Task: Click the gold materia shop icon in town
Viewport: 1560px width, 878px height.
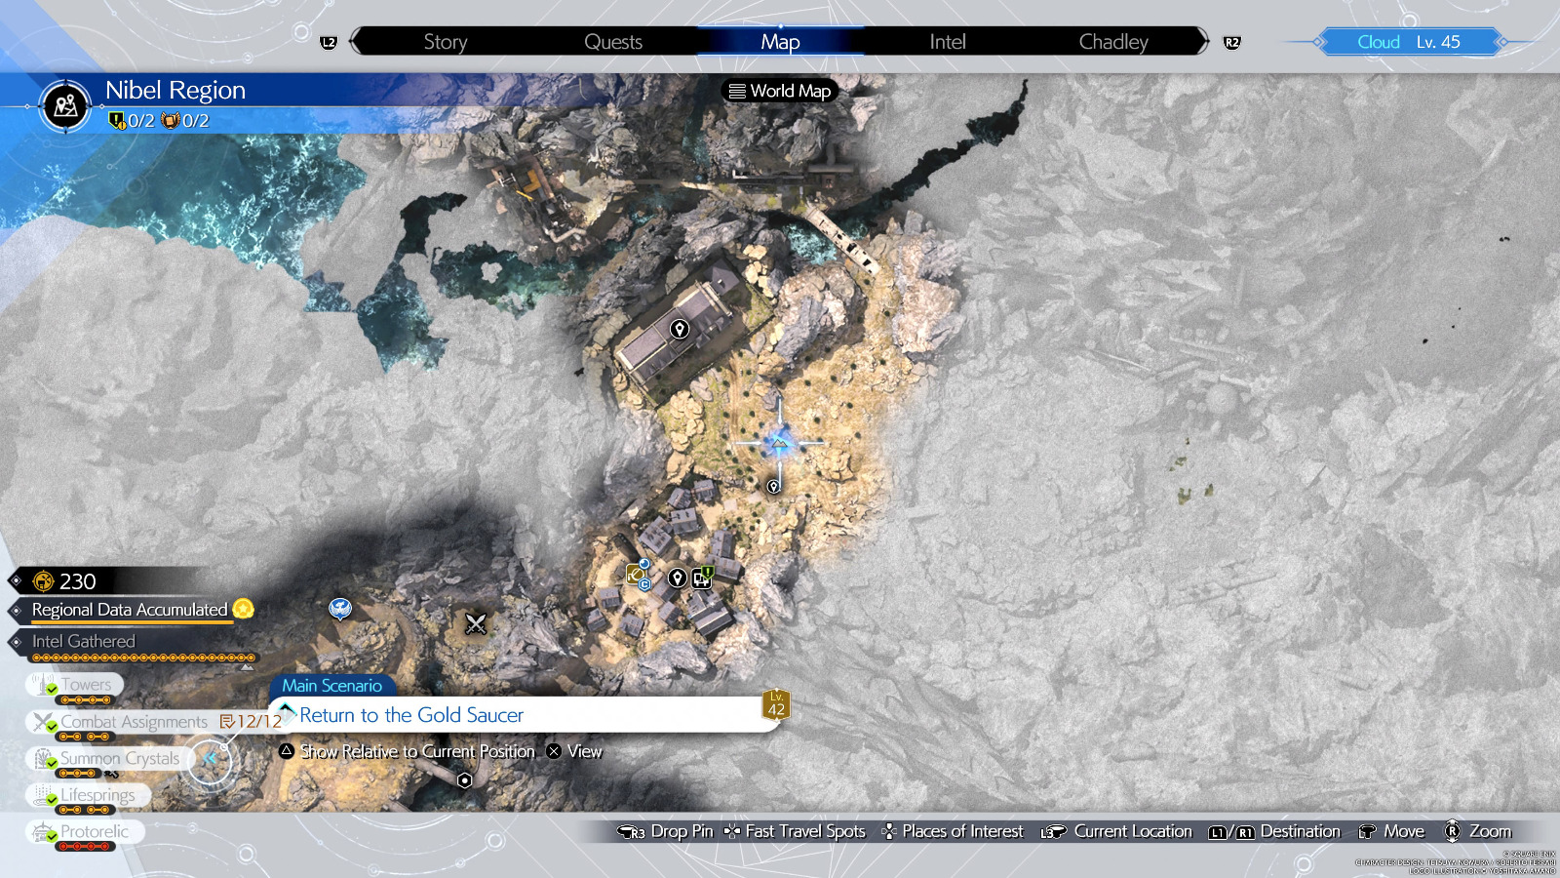Action: click(x=637, y=575)
